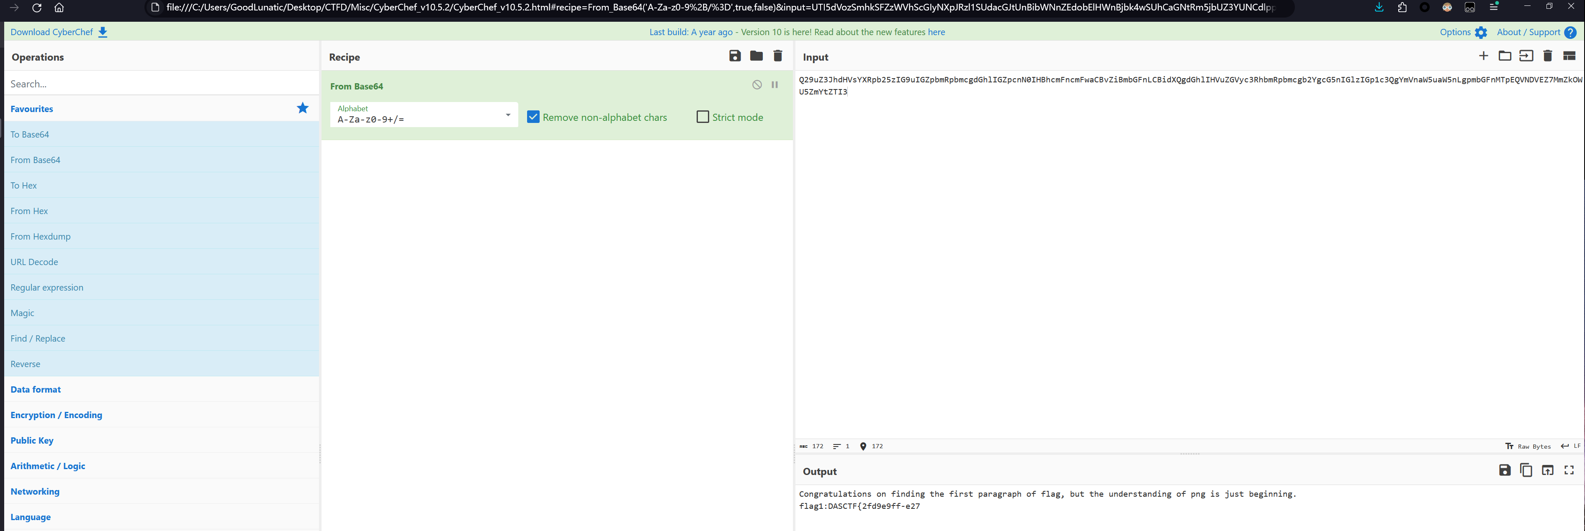Select From Hexdump operation
Image resolution: width=1585 pixels, height=531 pixels.
[x=162, y=236]
